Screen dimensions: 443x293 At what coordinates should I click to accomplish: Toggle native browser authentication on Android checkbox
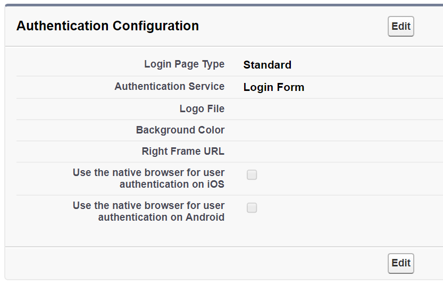tap(252, 208)
